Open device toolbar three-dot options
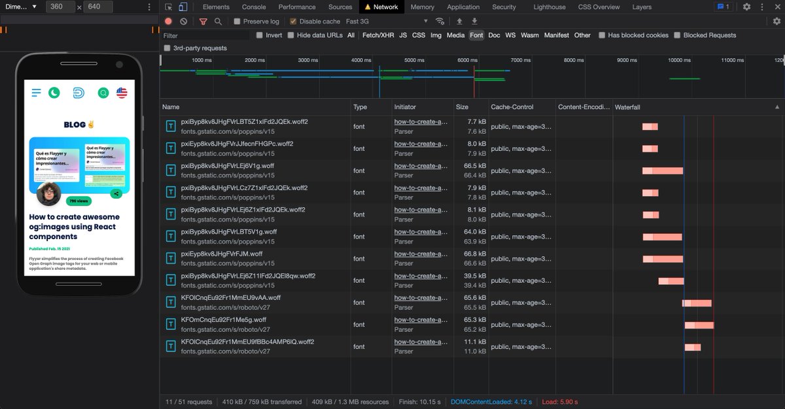 149,7
